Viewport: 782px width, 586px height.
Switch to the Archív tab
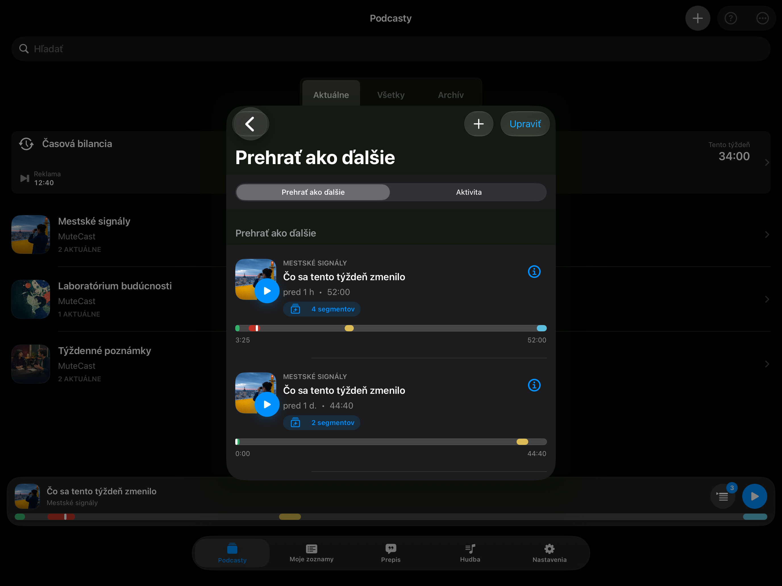(x=451, y=95)
